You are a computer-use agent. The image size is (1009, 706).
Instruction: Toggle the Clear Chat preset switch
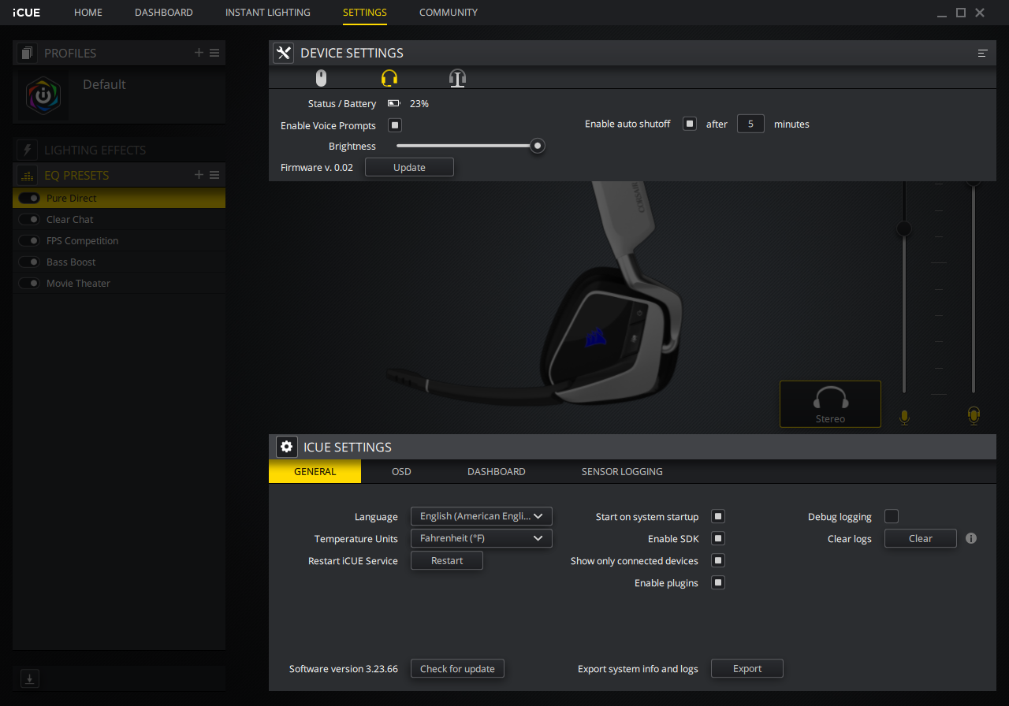coord(29,220)
